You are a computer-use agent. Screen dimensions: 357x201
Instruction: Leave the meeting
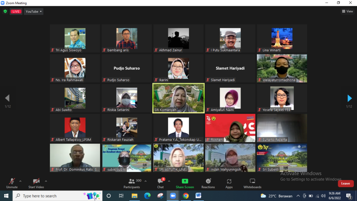pyautogui.click(x=345, y=184)
